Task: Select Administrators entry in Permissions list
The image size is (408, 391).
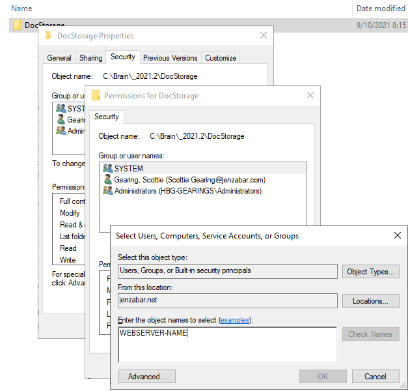Action: pyautogui.click(x=187, y=191)
